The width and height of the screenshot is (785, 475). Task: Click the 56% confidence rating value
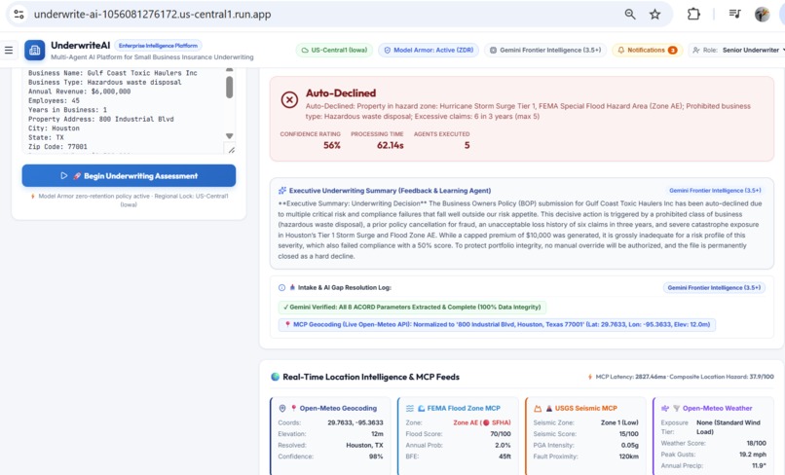coord(331,145)
